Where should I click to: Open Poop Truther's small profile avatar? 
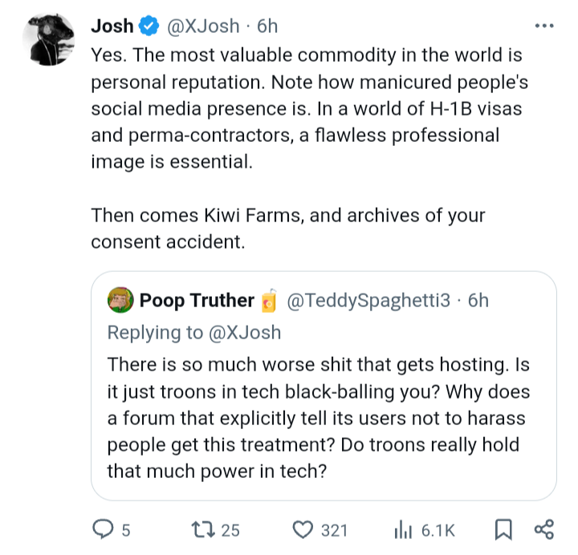coord(120,301)
